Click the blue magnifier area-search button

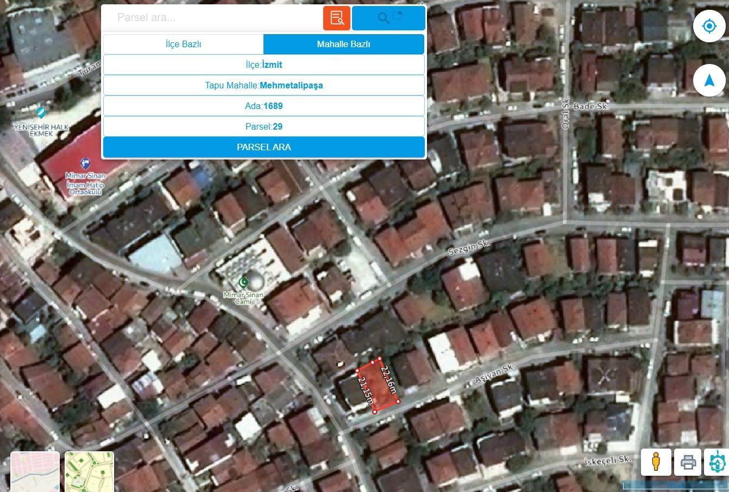pos(388,18)
